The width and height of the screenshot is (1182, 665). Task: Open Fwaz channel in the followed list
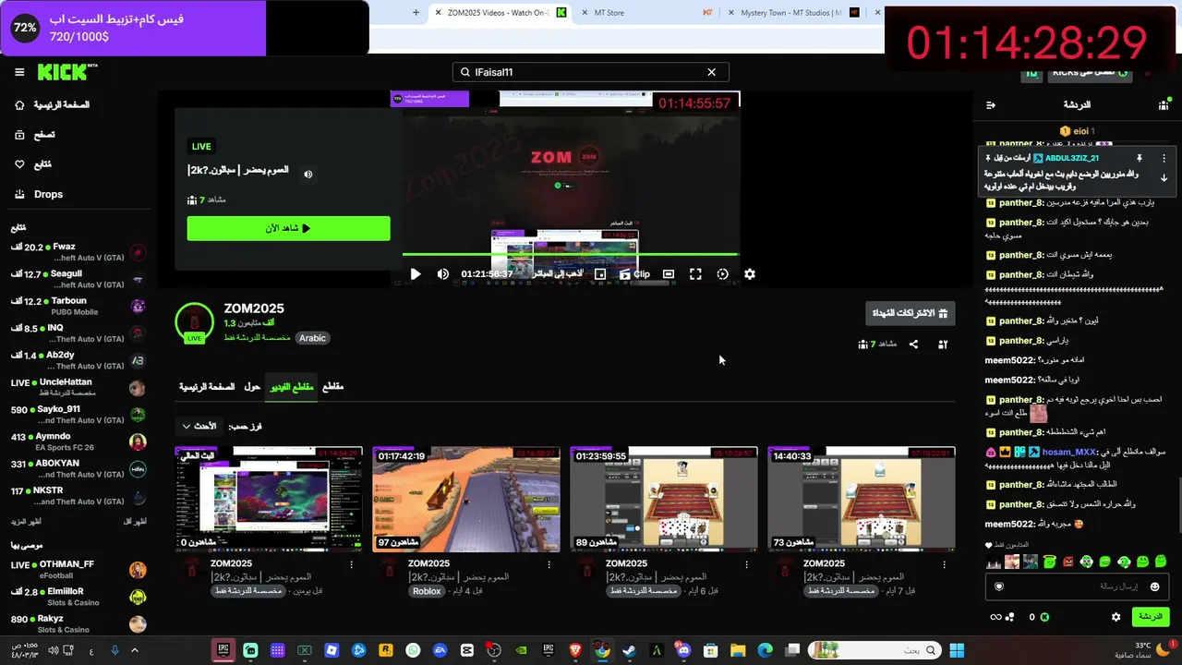pos(78,252)
